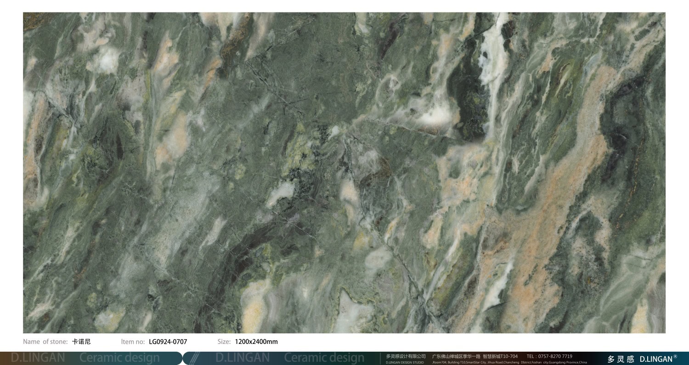Click the leftmost faded 'D.LINGAN' banner text
Image resolution: width=689 pixels, height=365 pixels.
pyautogui.click(x=38, y=358)
